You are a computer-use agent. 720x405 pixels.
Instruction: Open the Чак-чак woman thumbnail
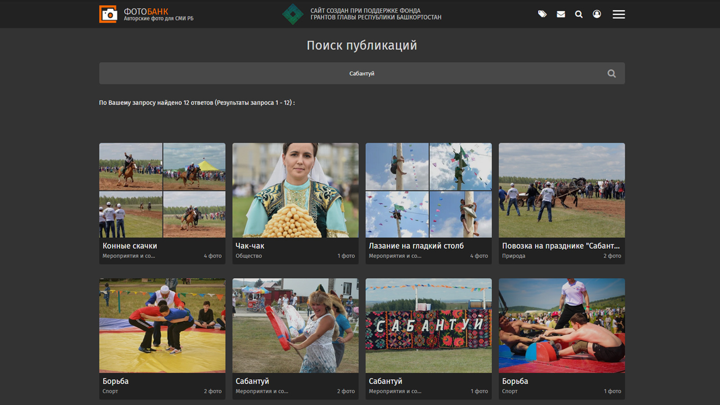pyautogui.click(x=295, y=190)
